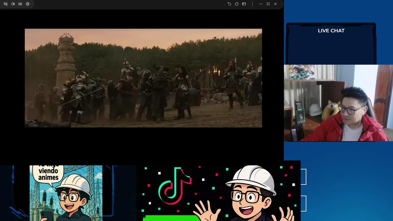Image resolution: width=393 pixels, height=221 pixels.
Task: Click the LIVE CHAT heading
Action: [331, 31]
